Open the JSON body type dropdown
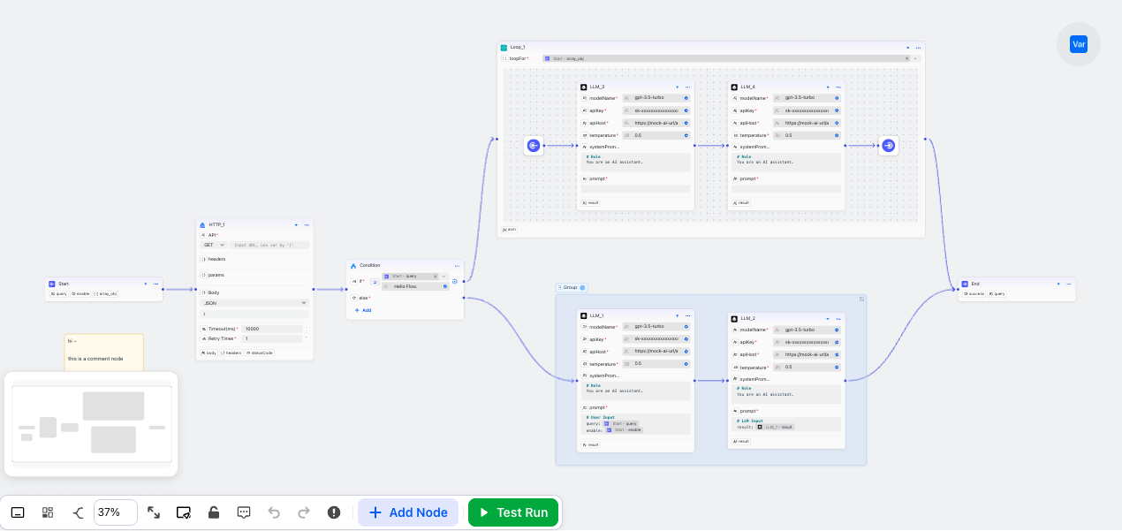Viewport: 1122px width, 531px height. pyautogui.click(x=254, y=302)
